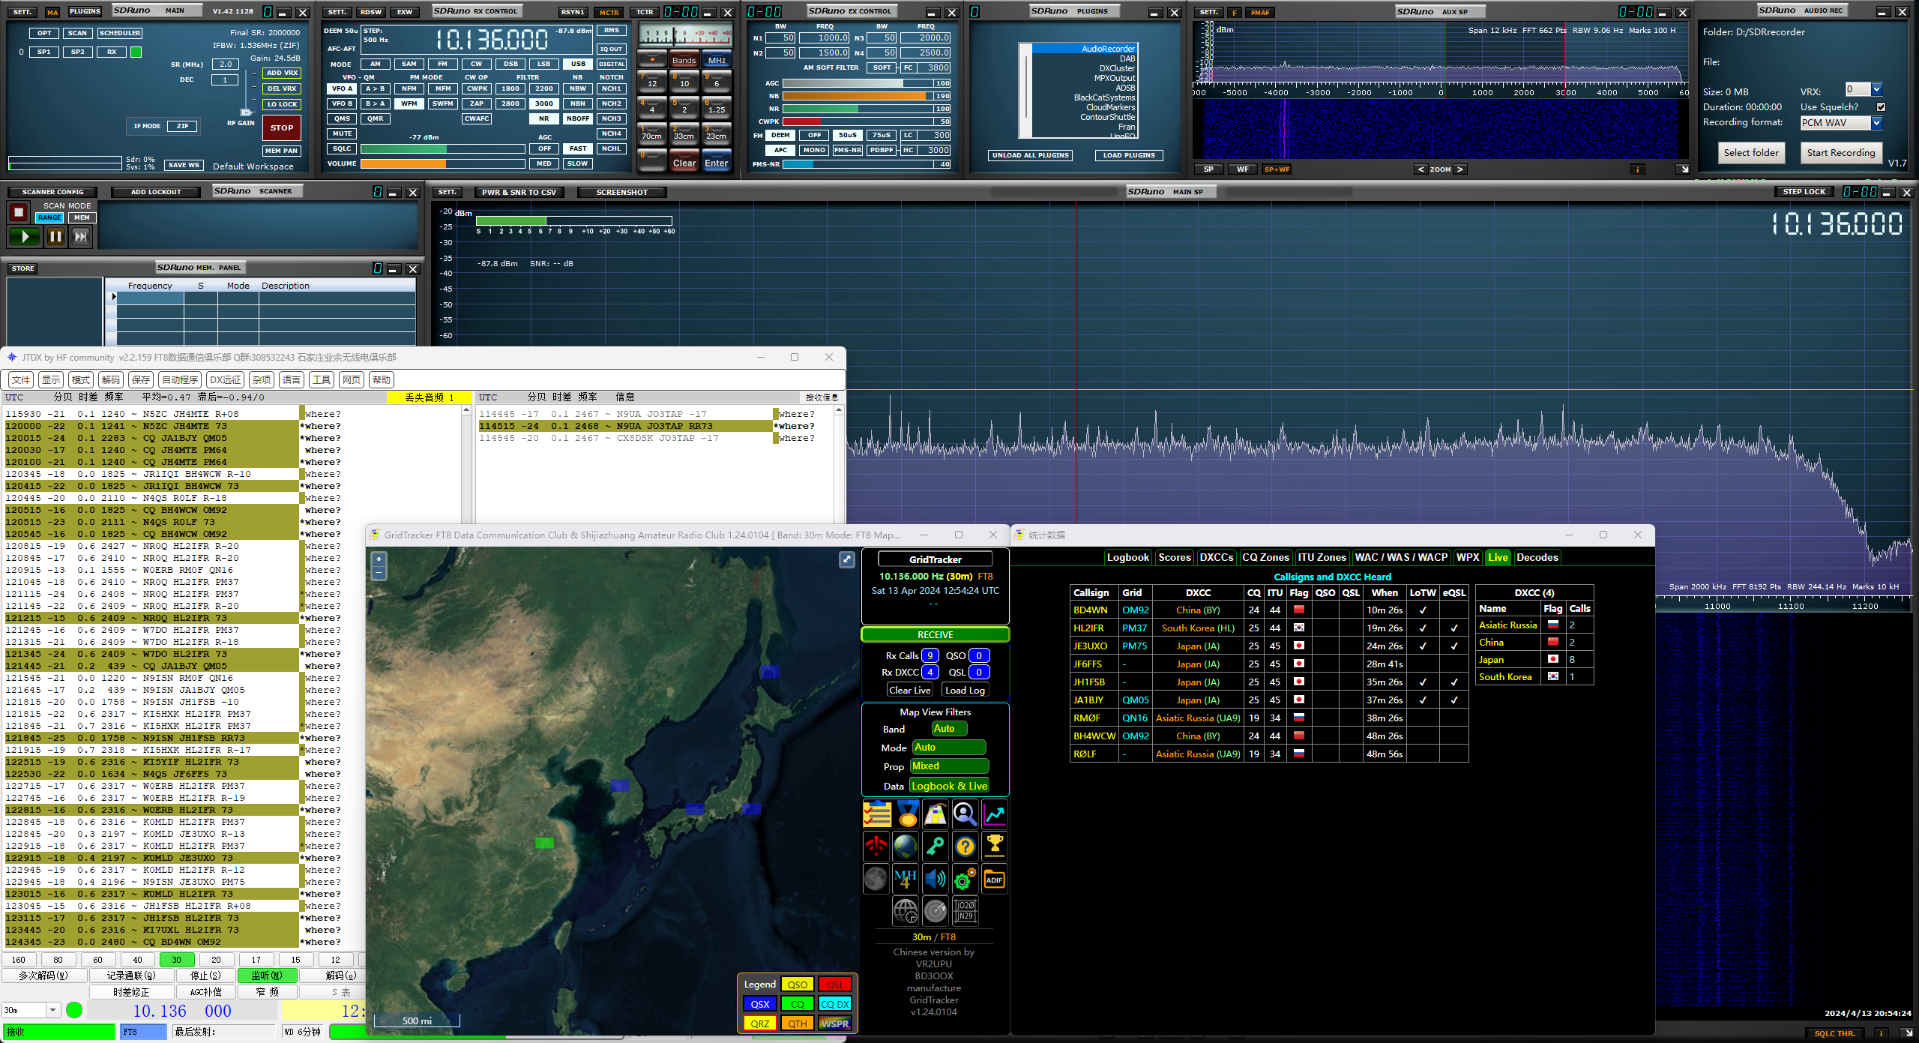Screen dimensions: 1919x1043
Task: Open the GridTracker logbook checklist icon
Action: pyautogui.click(x=876, y=814)
